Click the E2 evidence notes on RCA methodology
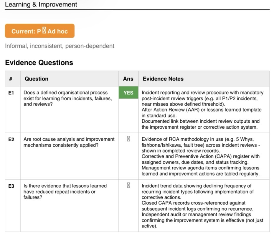Screen dimensions: 274x236 click(x=201, y=156)
